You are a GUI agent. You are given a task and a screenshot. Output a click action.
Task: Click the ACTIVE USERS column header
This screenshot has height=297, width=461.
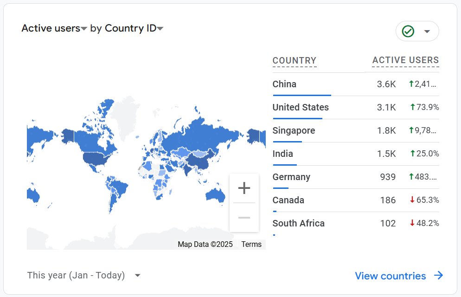pos(405,60)
